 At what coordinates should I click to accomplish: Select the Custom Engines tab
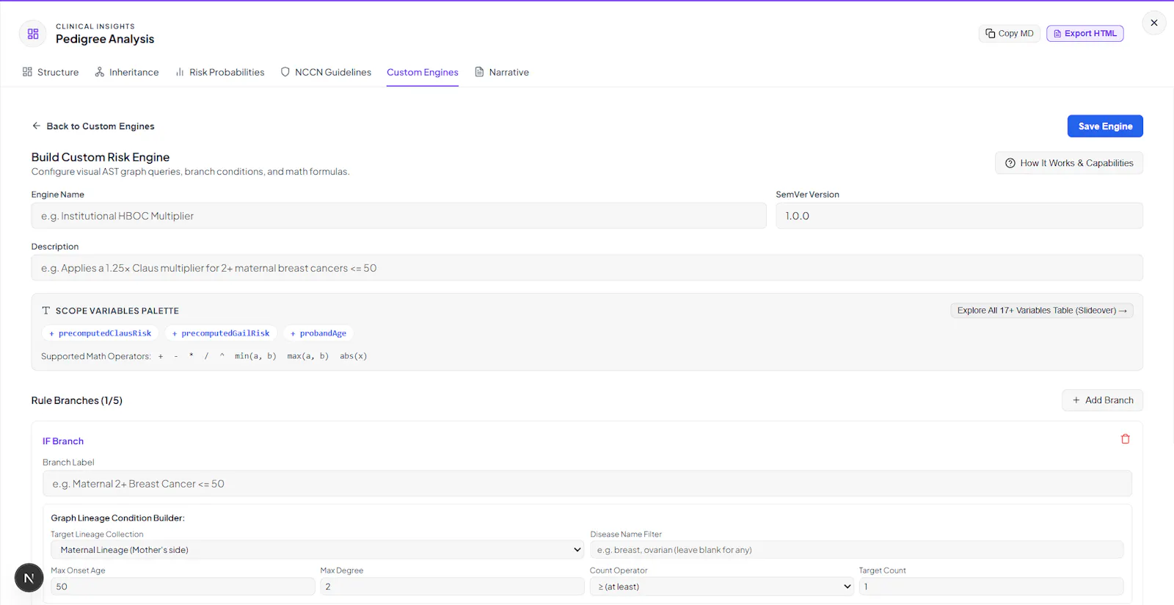(423, 72)
